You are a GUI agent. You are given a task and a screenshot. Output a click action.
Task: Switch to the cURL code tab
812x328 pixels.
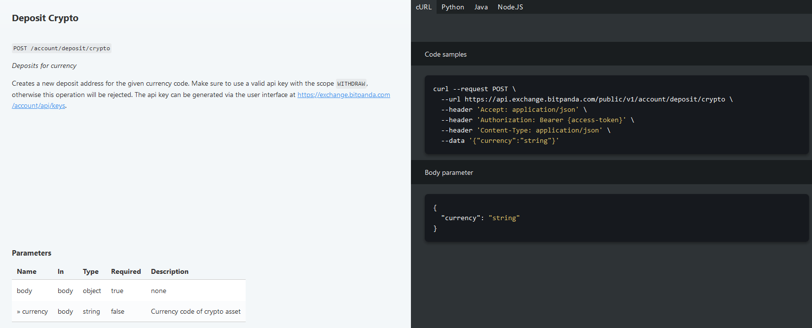[424, 7]
